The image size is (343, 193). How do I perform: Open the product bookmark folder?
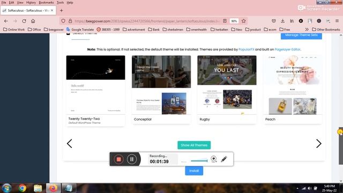click(x=253, y=29)
